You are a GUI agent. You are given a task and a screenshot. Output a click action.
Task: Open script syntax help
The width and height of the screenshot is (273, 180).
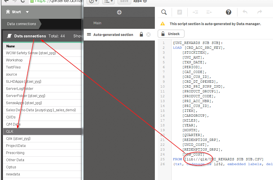click(228, 12)
